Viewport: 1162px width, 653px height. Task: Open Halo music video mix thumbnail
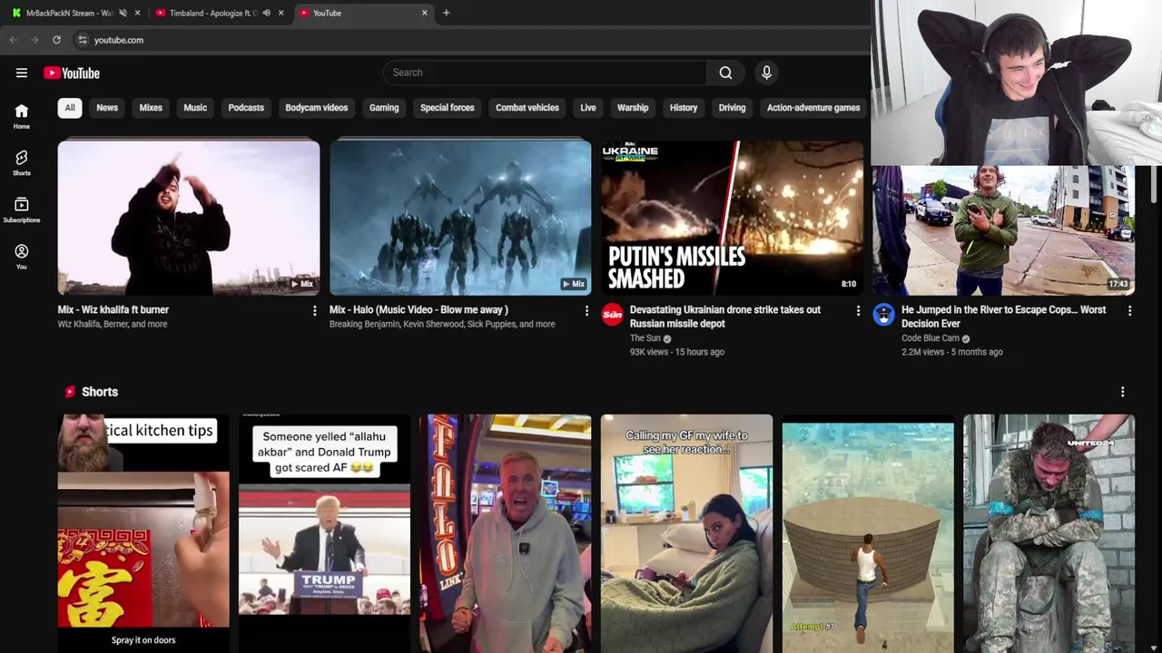click(x=460, y=218)
